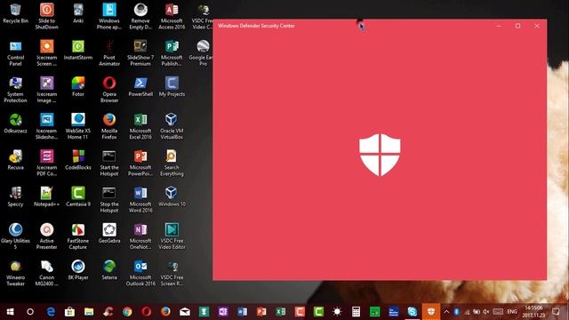This screenshot has width=569, height=320.
Task: Open SlideShow 7 Premium shortcut
Action: 140,52
